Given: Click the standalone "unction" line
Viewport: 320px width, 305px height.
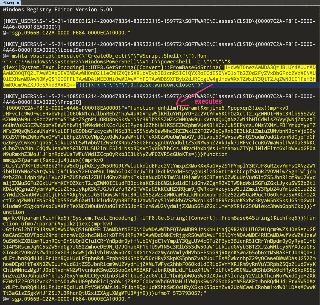Looking at the screenshot, I should [13, 212].
